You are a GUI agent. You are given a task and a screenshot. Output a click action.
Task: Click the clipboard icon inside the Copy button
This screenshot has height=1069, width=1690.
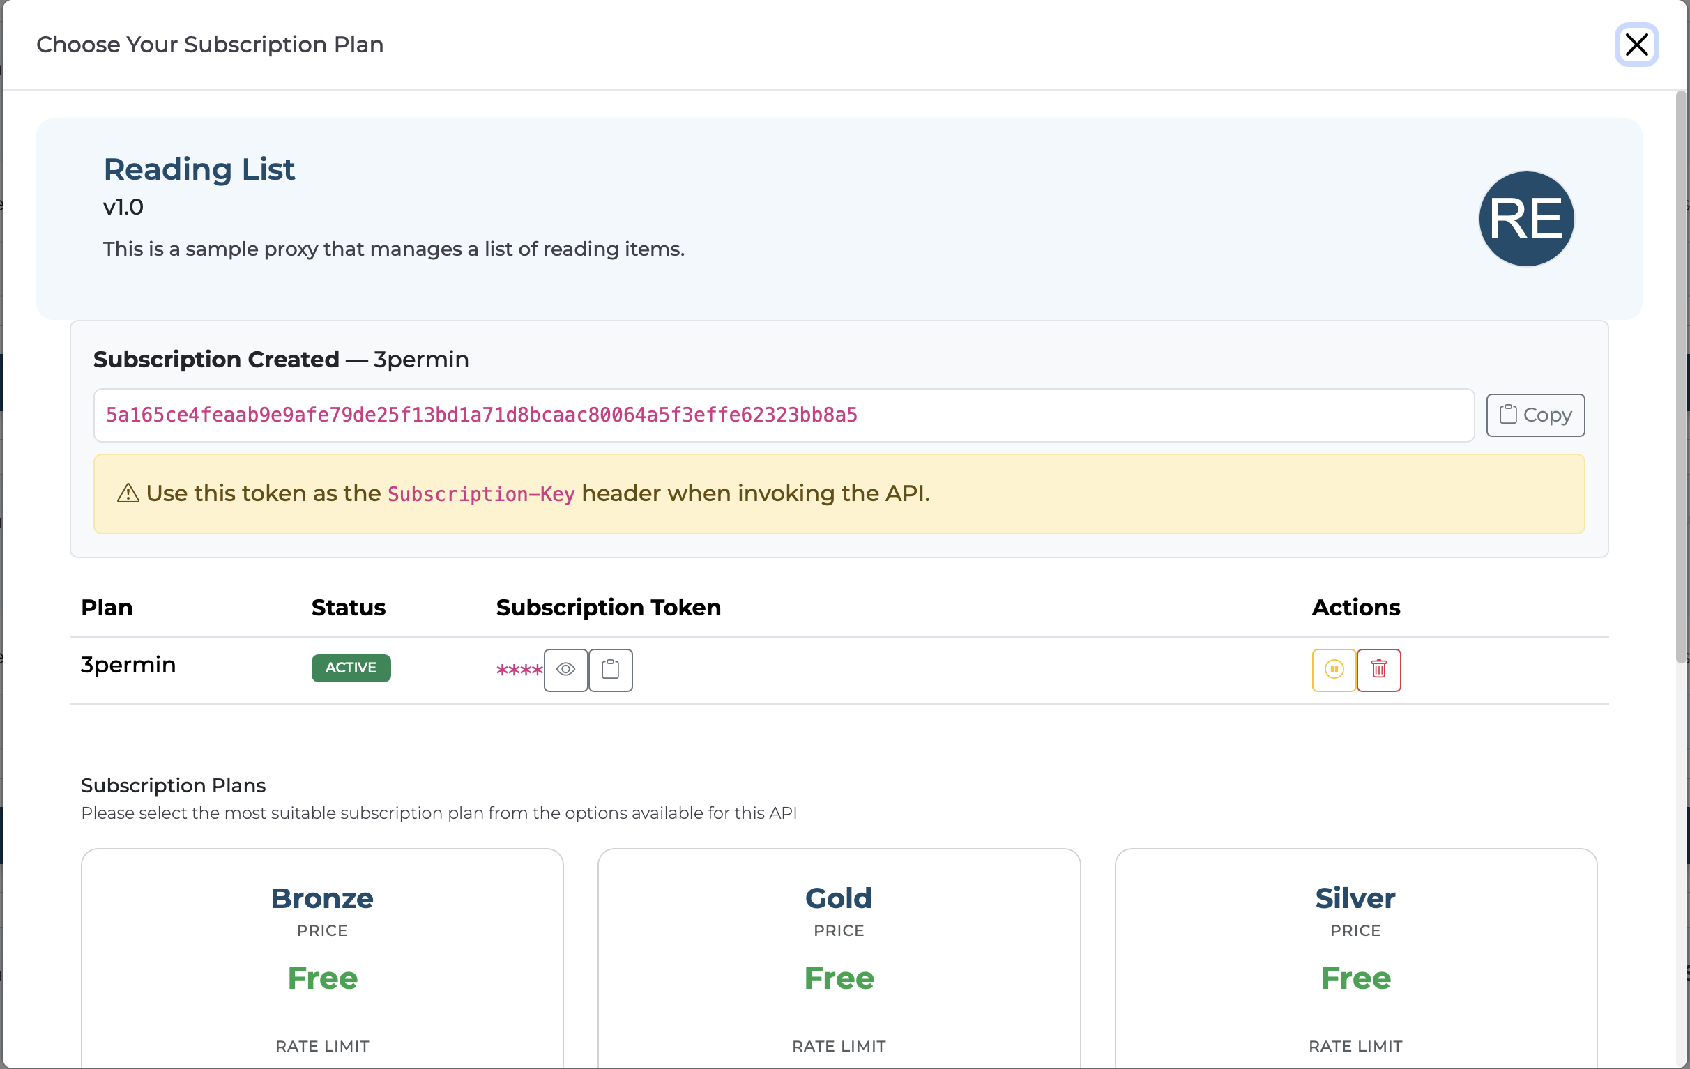(1508, 414)
